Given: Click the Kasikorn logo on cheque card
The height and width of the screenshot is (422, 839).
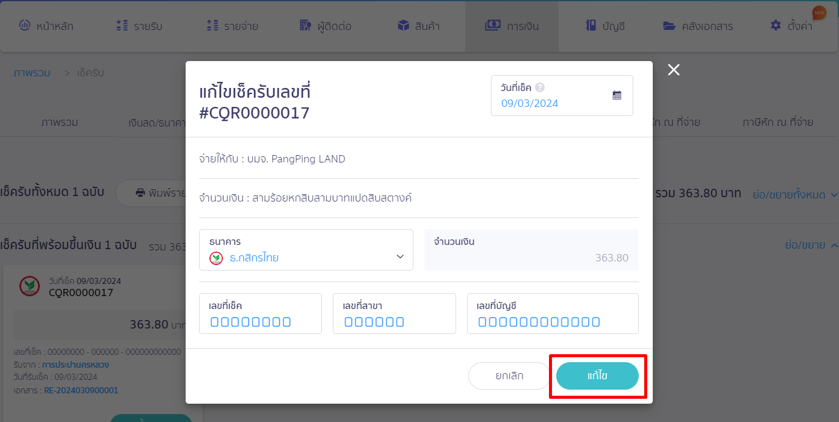Looking at the screenshot, I should click(x=29, y=286).
